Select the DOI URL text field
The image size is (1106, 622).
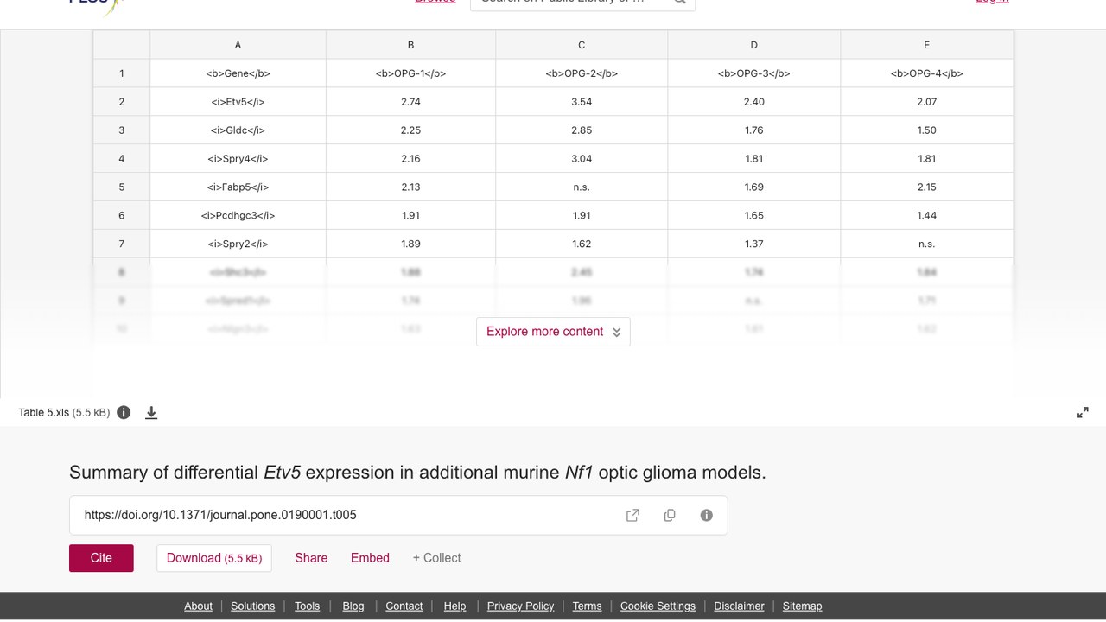coord(346,515)
